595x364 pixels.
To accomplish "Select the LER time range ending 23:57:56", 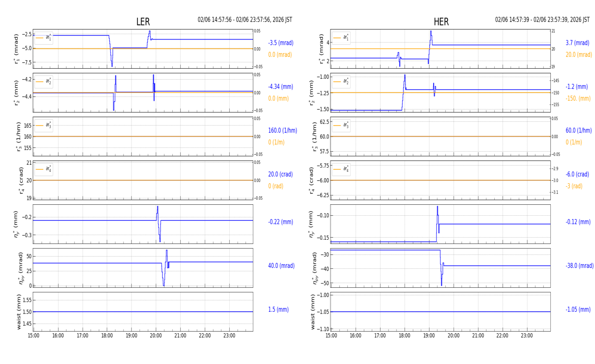I will 245,20.
